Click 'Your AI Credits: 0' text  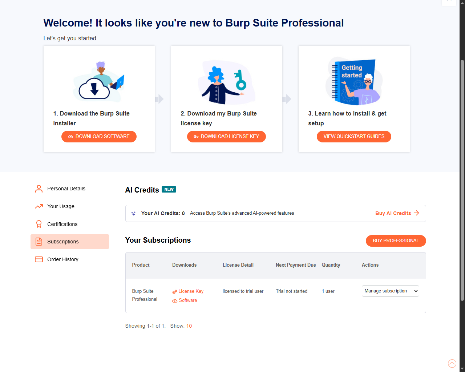coord(163,213)
